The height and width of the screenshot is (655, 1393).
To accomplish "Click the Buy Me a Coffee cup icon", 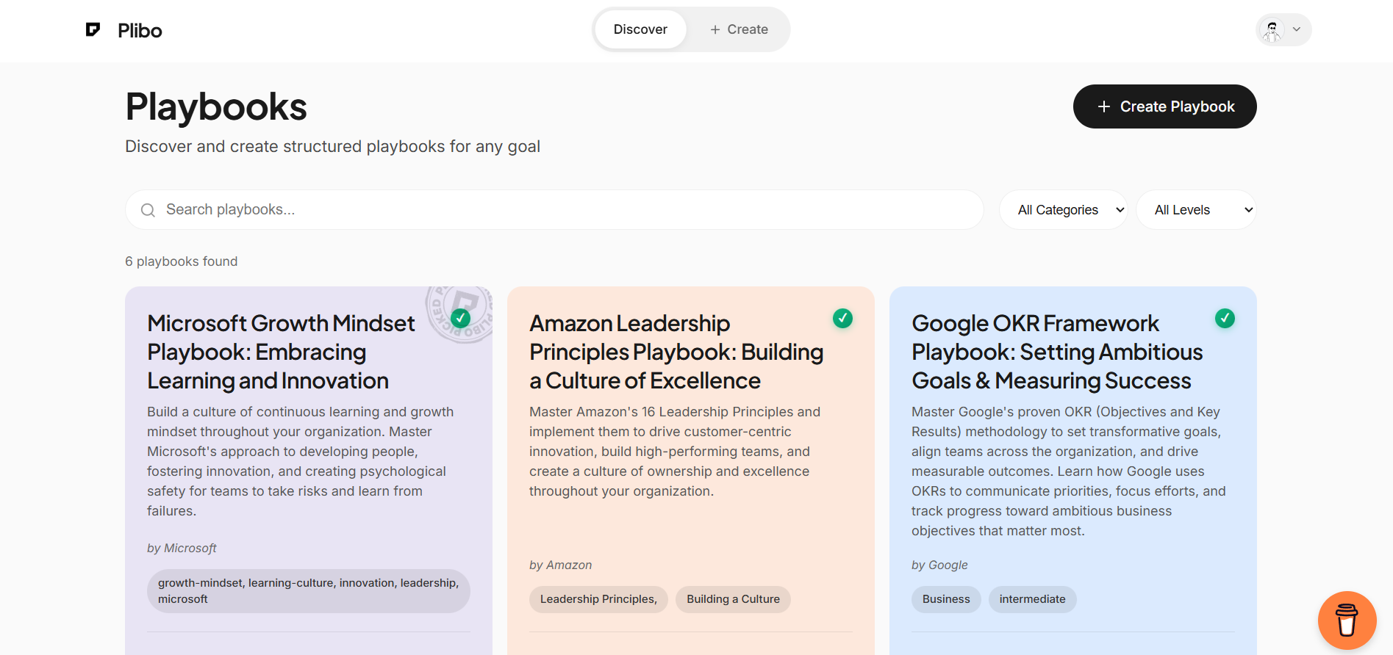I will click(1347, 620).
